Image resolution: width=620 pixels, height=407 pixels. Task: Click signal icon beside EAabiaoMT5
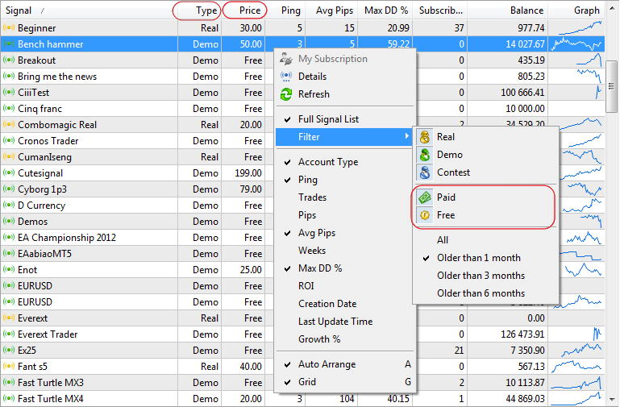(9, 253)
